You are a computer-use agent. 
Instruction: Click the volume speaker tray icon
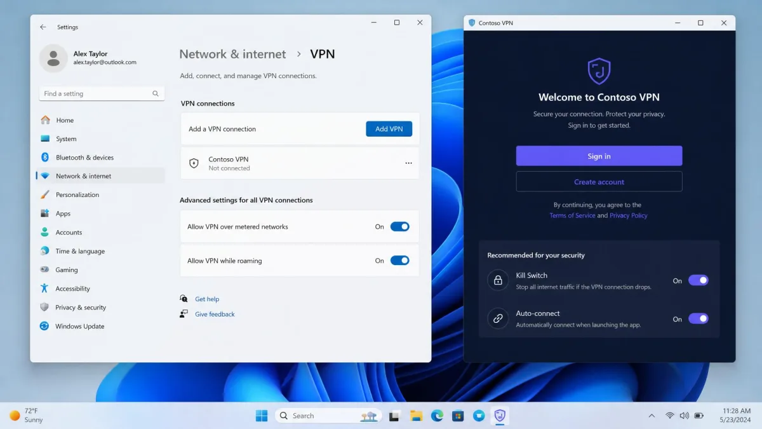(x=684, y=416)
